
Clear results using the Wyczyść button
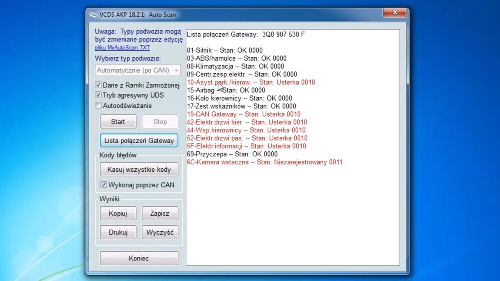tap(160, 233)
